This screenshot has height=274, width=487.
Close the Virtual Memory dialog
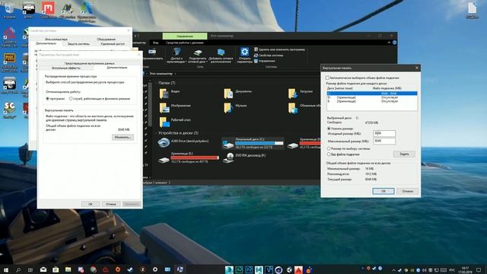point(417,68)
